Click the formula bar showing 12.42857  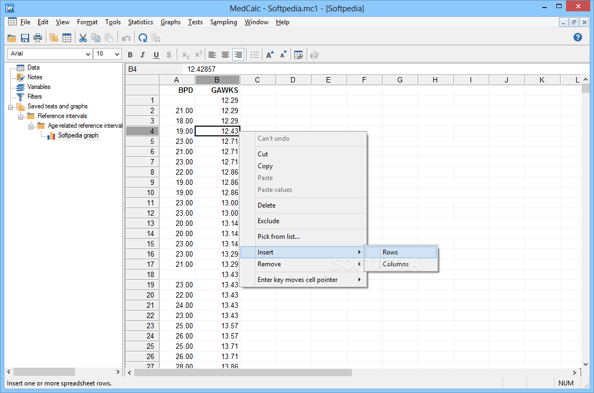[x=386, y=70]
